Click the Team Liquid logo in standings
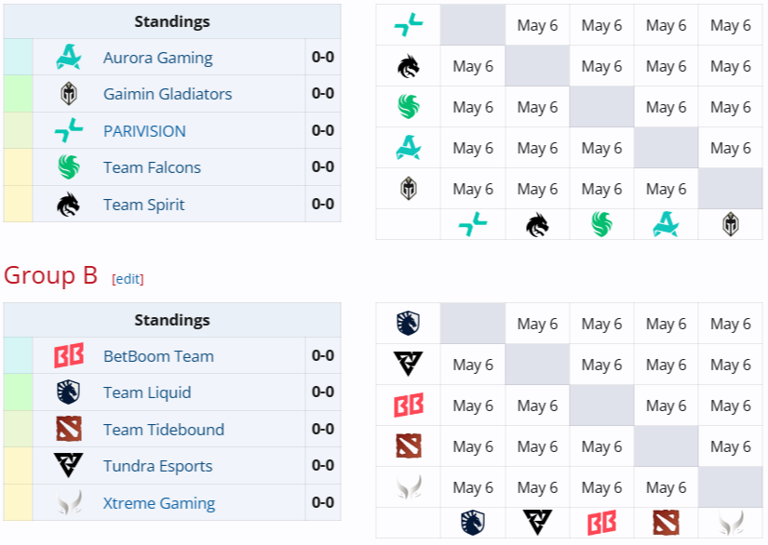The height and width of the screenshot is (545, 768). click(68, 392)
